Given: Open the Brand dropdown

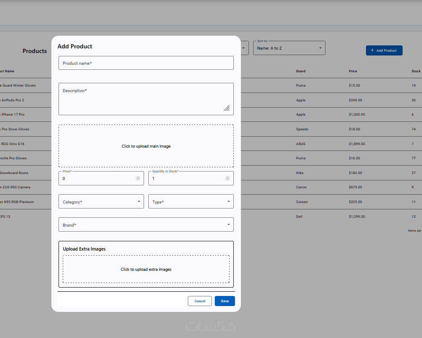Looking at the screenshot, I should coord(146,224).
